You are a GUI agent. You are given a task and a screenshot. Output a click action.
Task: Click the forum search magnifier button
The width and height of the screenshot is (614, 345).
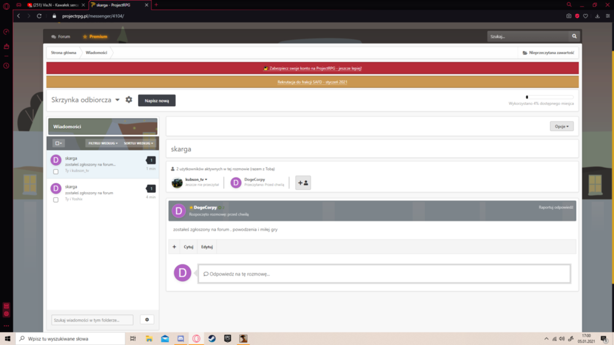574,36
